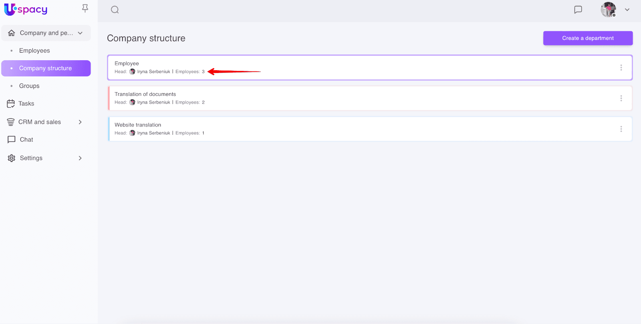
Task: Open search with the magnifier icon
Action: (115, 10)
